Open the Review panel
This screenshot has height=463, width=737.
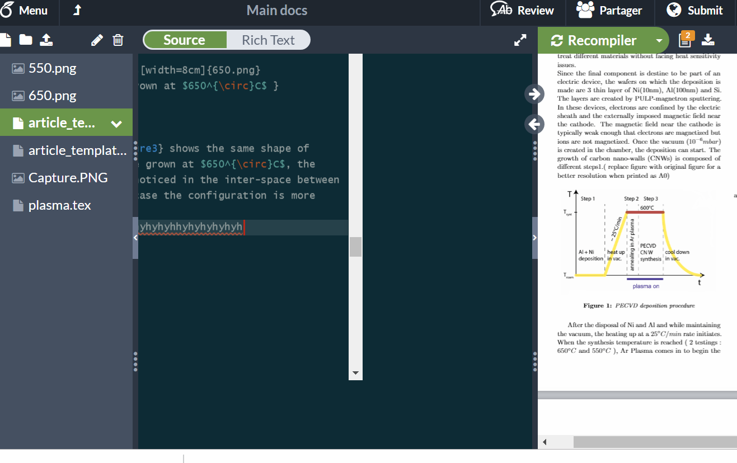click(x=522, y=11)
